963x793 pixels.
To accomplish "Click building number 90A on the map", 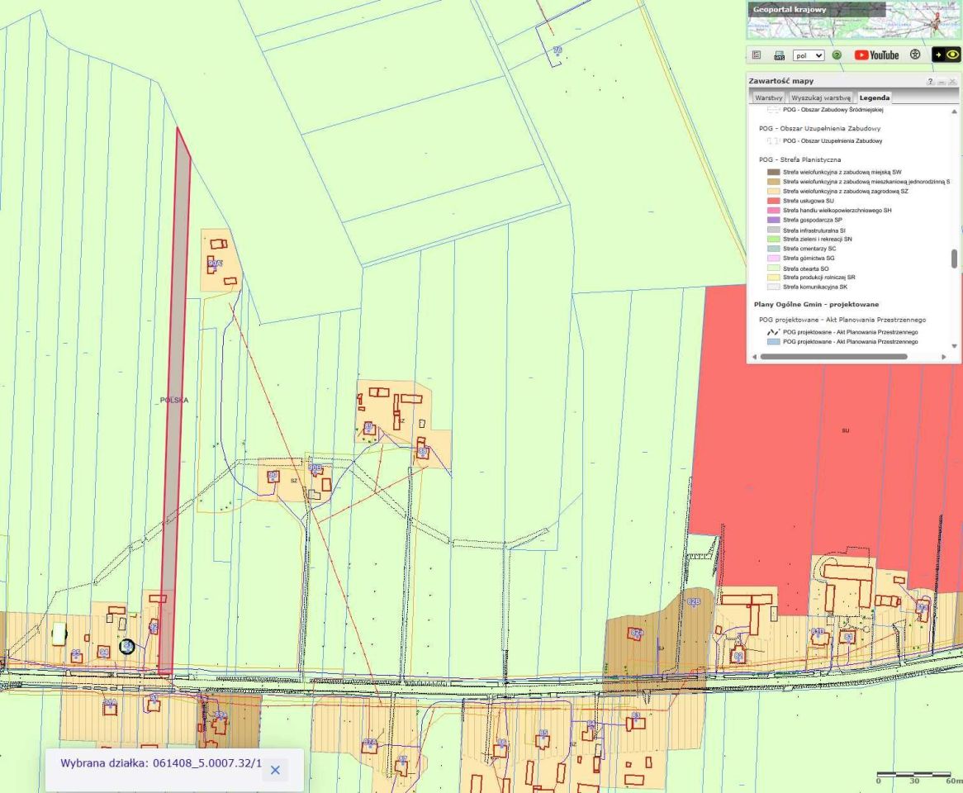I will 215,264.
